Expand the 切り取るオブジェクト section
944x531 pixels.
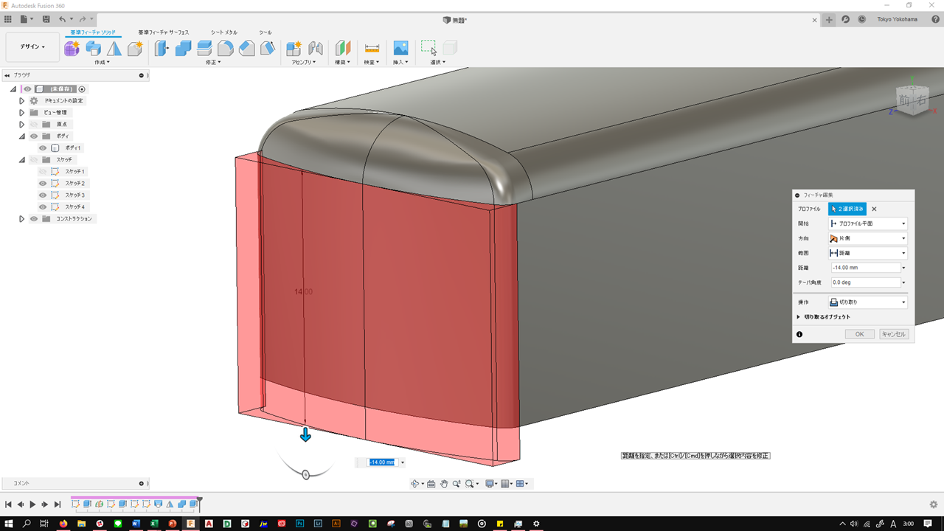[799, 317]
